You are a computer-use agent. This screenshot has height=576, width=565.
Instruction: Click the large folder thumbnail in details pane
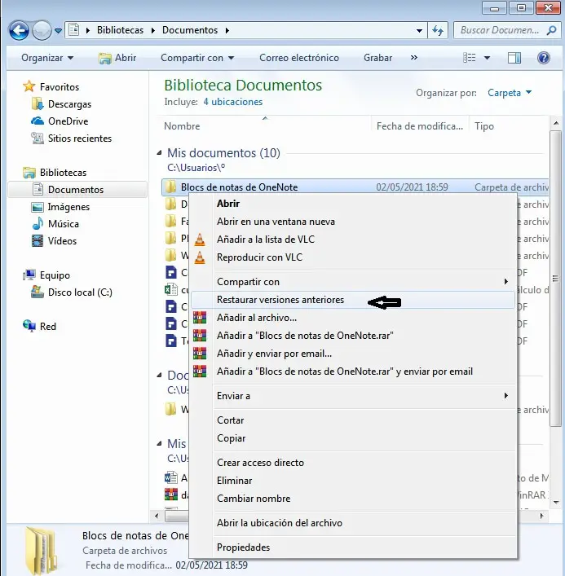(41, 551)
